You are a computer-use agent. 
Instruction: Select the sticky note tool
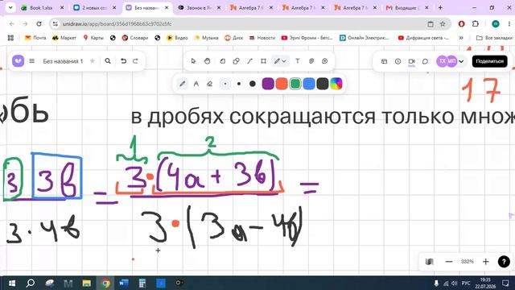point(222,61)
